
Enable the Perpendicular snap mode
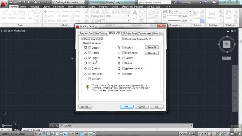(123, 53)
